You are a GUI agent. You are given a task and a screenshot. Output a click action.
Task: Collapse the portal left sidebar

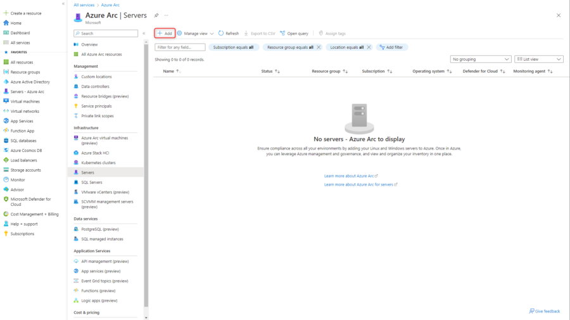click(63, 4)
